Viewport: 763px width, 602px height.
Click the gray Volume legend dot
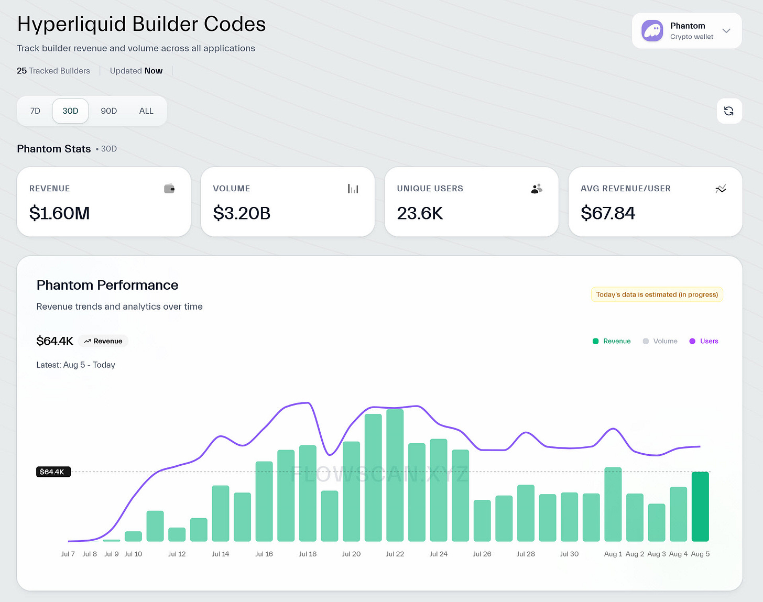pos(646,341)
